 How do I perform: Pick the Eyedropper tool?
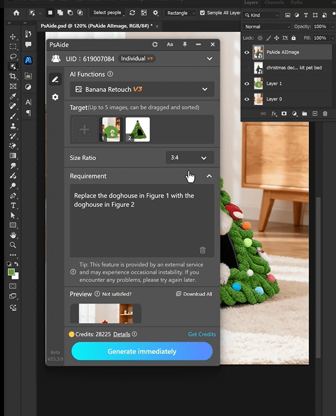pos(13,96)
